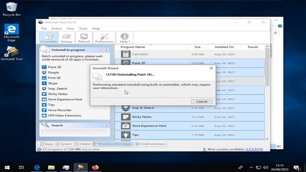This screenshot has height=172, width=306.
Task: Click the program list scrollbar thumb
Action: tap(267, 67)
